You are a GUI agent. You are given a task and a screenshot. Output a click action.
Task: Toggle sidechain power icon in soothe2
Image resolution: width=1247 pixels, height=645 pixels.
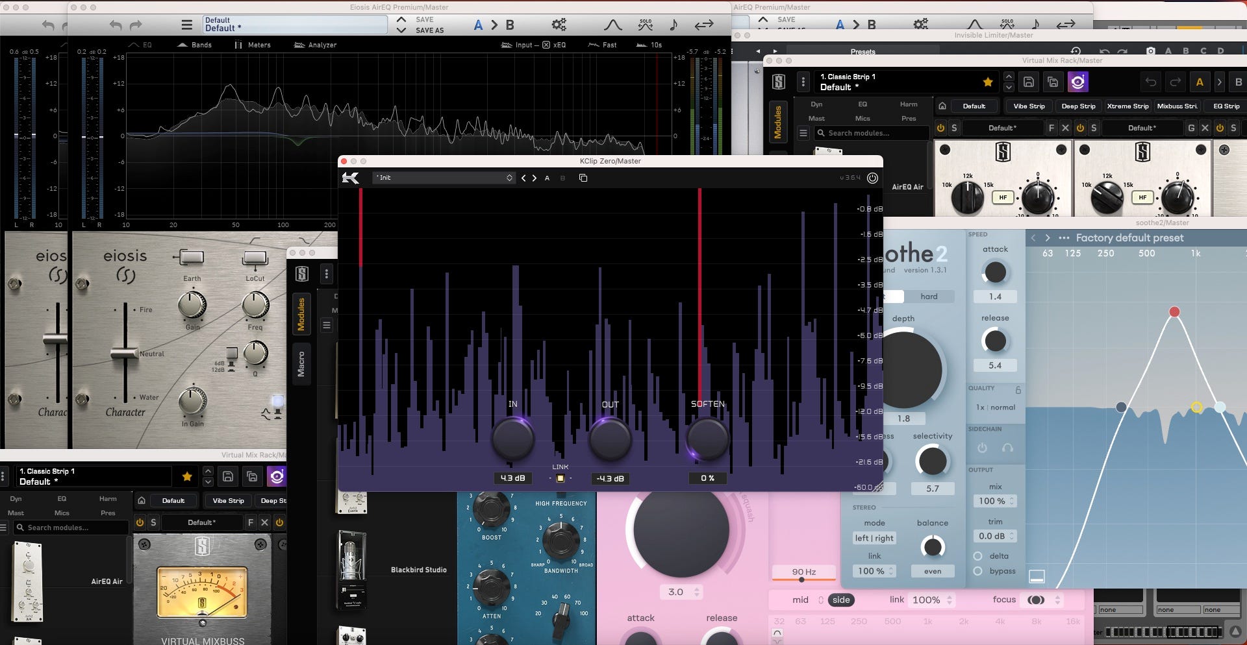(x=982, y=448)
